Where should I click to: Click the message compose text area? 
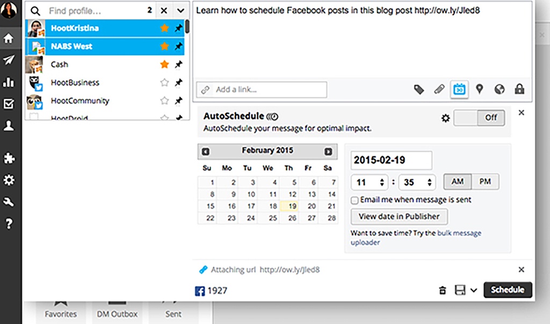tap(363, 40)
